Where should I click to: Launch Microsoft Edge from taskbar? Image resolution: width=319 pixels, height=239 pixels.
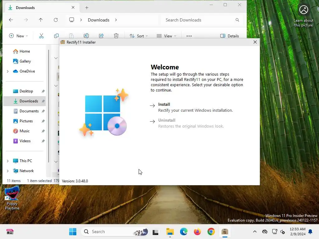coord(183,232)
